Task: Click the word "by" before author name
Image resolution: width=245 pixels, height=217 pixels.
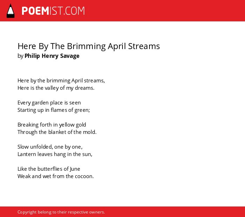Action: (20, 56)
